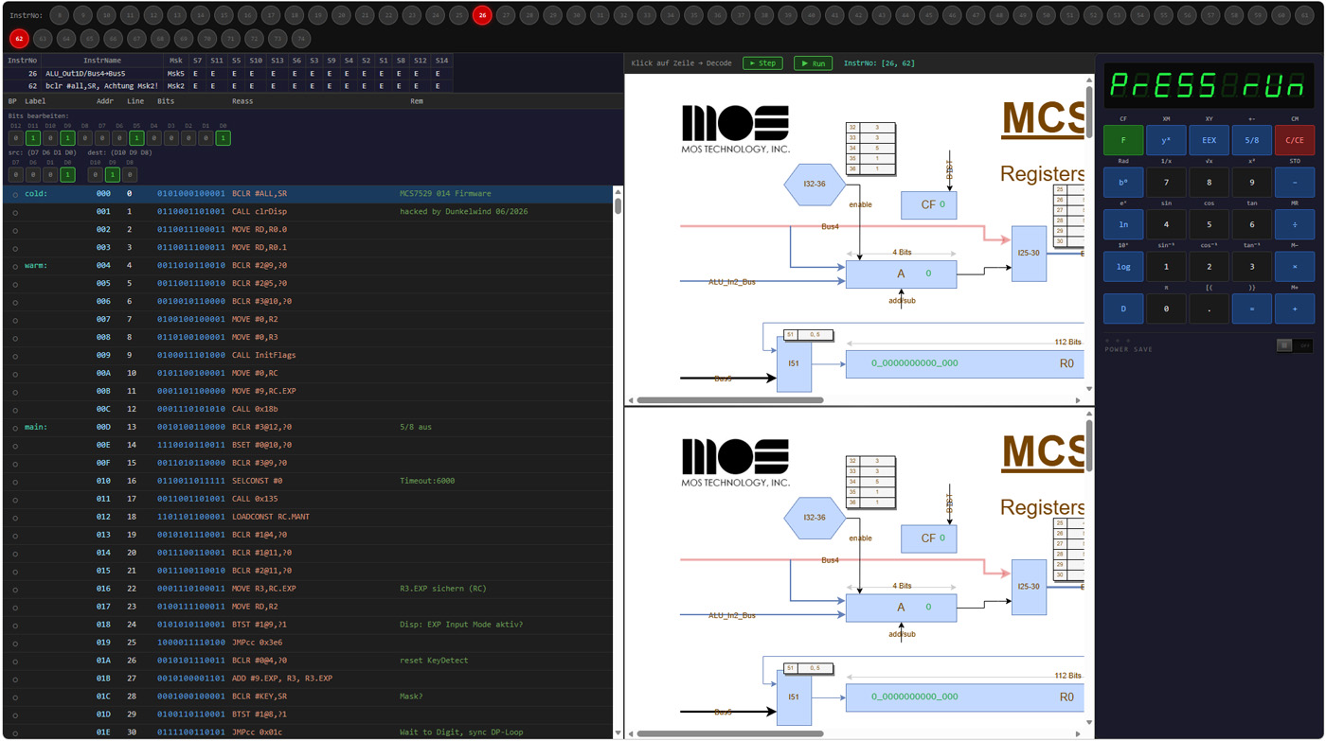1326x741 pixels.
Task: Choose instruction number 40 circle
Action: pyautogui.click(x=811, y=15)
